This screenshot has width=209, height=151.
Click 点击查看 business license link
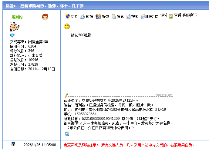[x=35, y=55]
